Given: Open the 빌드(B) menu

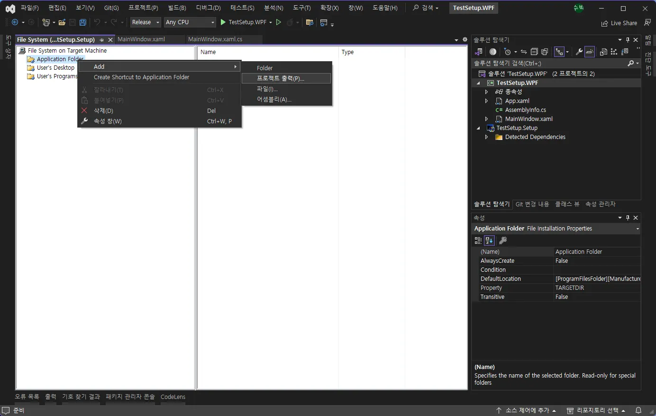Looking at the screenshot, I should coord(177,8).
